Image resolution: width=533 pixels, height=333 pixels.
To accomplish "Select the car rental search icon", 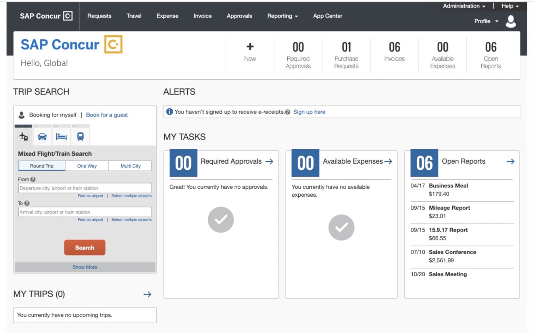I will [42, 136].
